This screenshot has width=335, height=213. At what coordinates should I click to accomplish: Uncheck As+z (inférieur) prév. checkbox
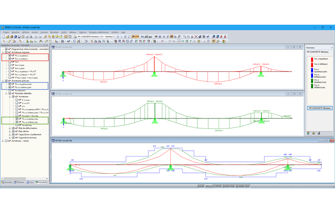click(x=10, y=87)
